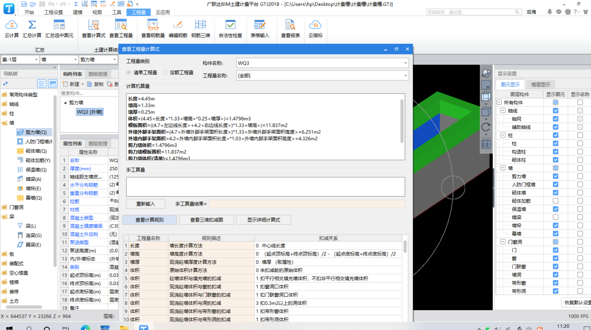Collapse 剪力墙 node in component list
The height and width of the screenshot is (330, 591).
[x=65, y=102]
